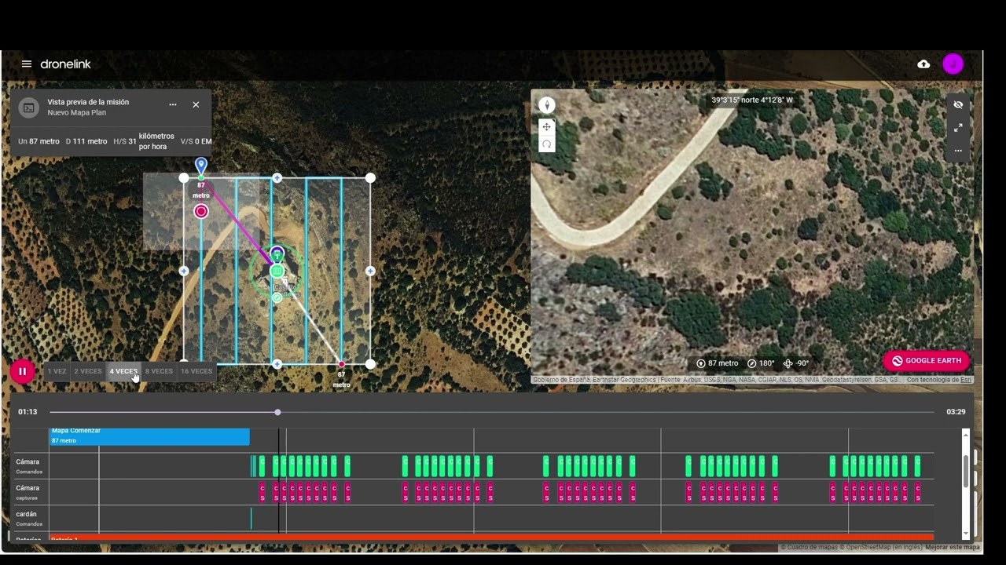Click the Mejorar este mapa link

click(x=953, y=547)
